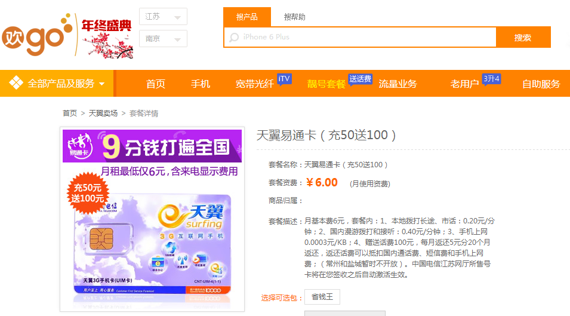Open the 靓号套餐 navigation item

point(326,84)
